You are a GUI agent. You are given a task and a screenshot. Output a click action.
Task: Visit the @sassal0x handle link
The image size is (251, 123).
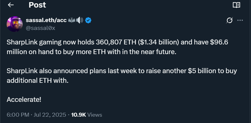coord(41,28)
